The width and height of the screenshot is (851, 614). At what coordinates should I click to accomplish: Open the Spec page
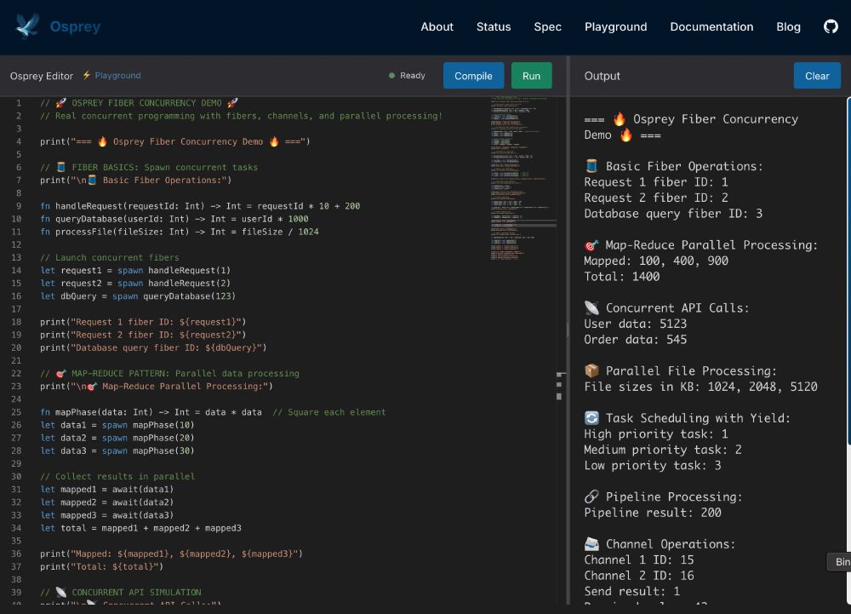[x=547, y=26]
